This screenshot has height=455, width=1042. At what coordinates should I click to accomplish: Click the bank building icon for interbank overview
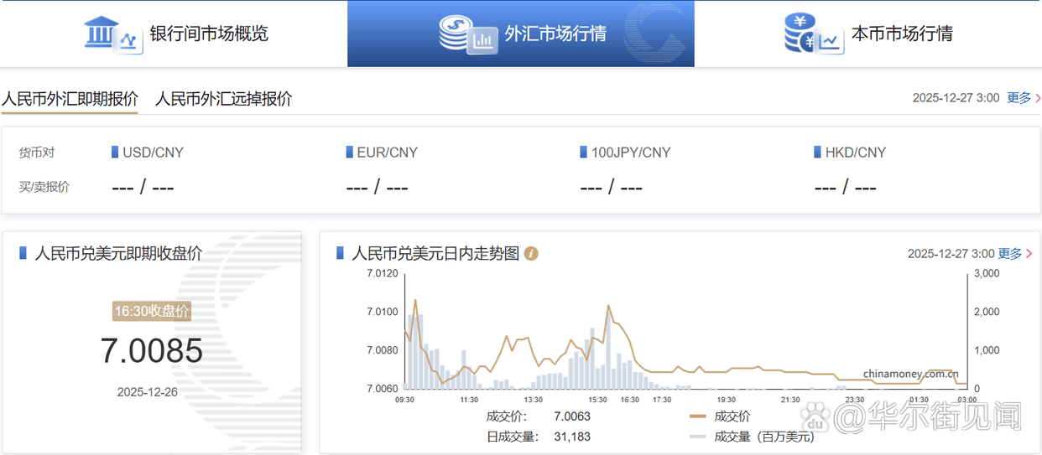[112, 34]
